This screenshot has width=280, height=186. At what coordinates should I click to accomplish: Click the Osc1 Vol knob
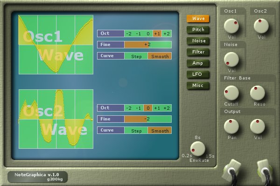coord(231,26)
